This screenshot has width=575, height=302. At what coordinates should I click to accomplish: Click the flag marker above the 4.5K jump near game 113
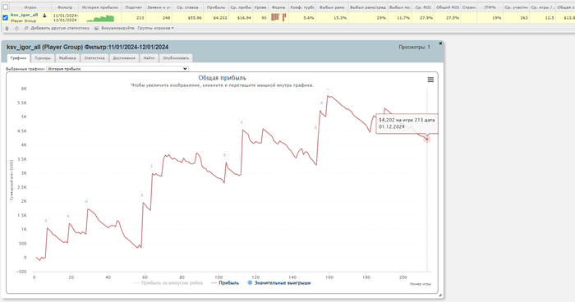click(242, 122)
